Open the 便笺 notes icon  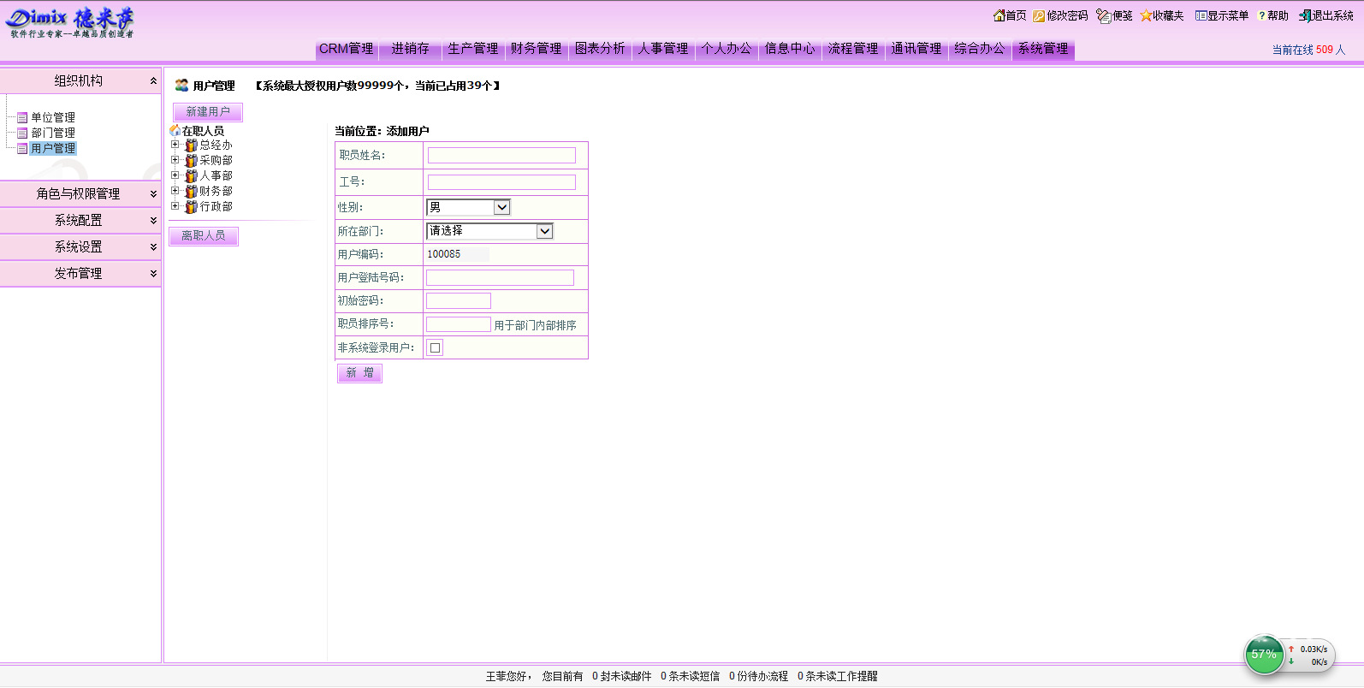click(1103, 15)
